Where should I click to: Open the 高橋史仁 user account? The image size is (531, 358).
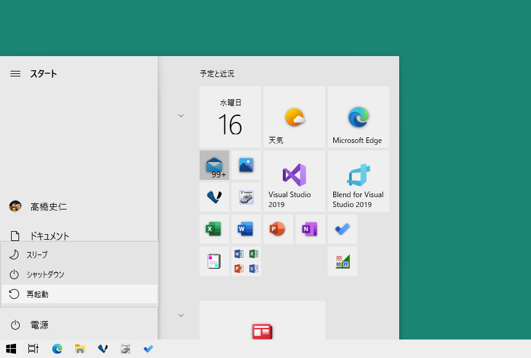click(79, 206)
